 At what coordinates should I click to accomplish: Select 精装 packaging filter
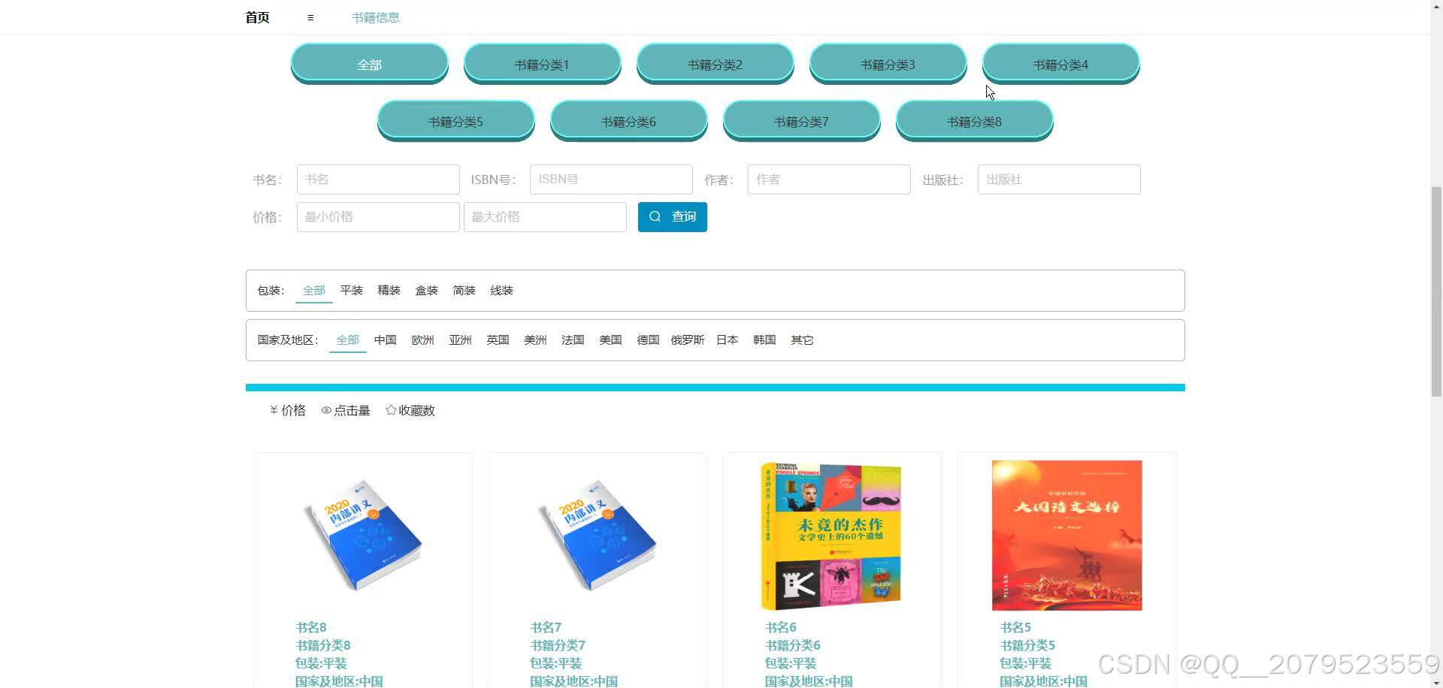pos(389,290)
